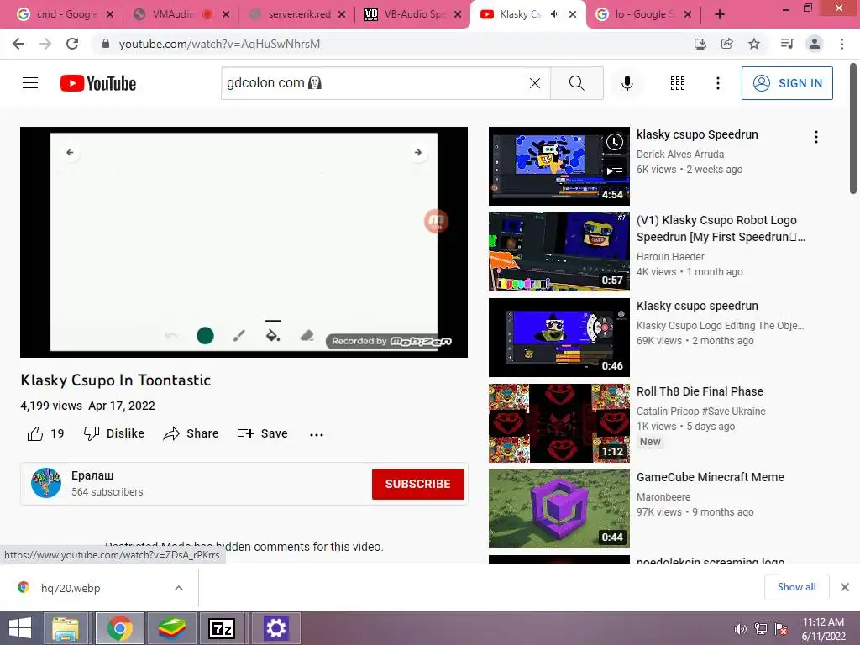
Task: Clear the search box with the X
Action: pos(535,83)
